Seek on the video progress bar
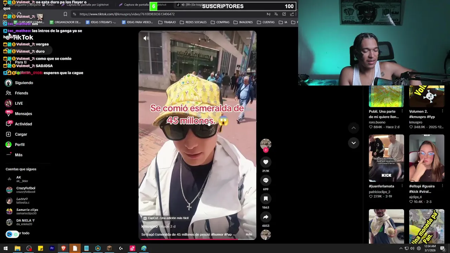 click(197, 239)
